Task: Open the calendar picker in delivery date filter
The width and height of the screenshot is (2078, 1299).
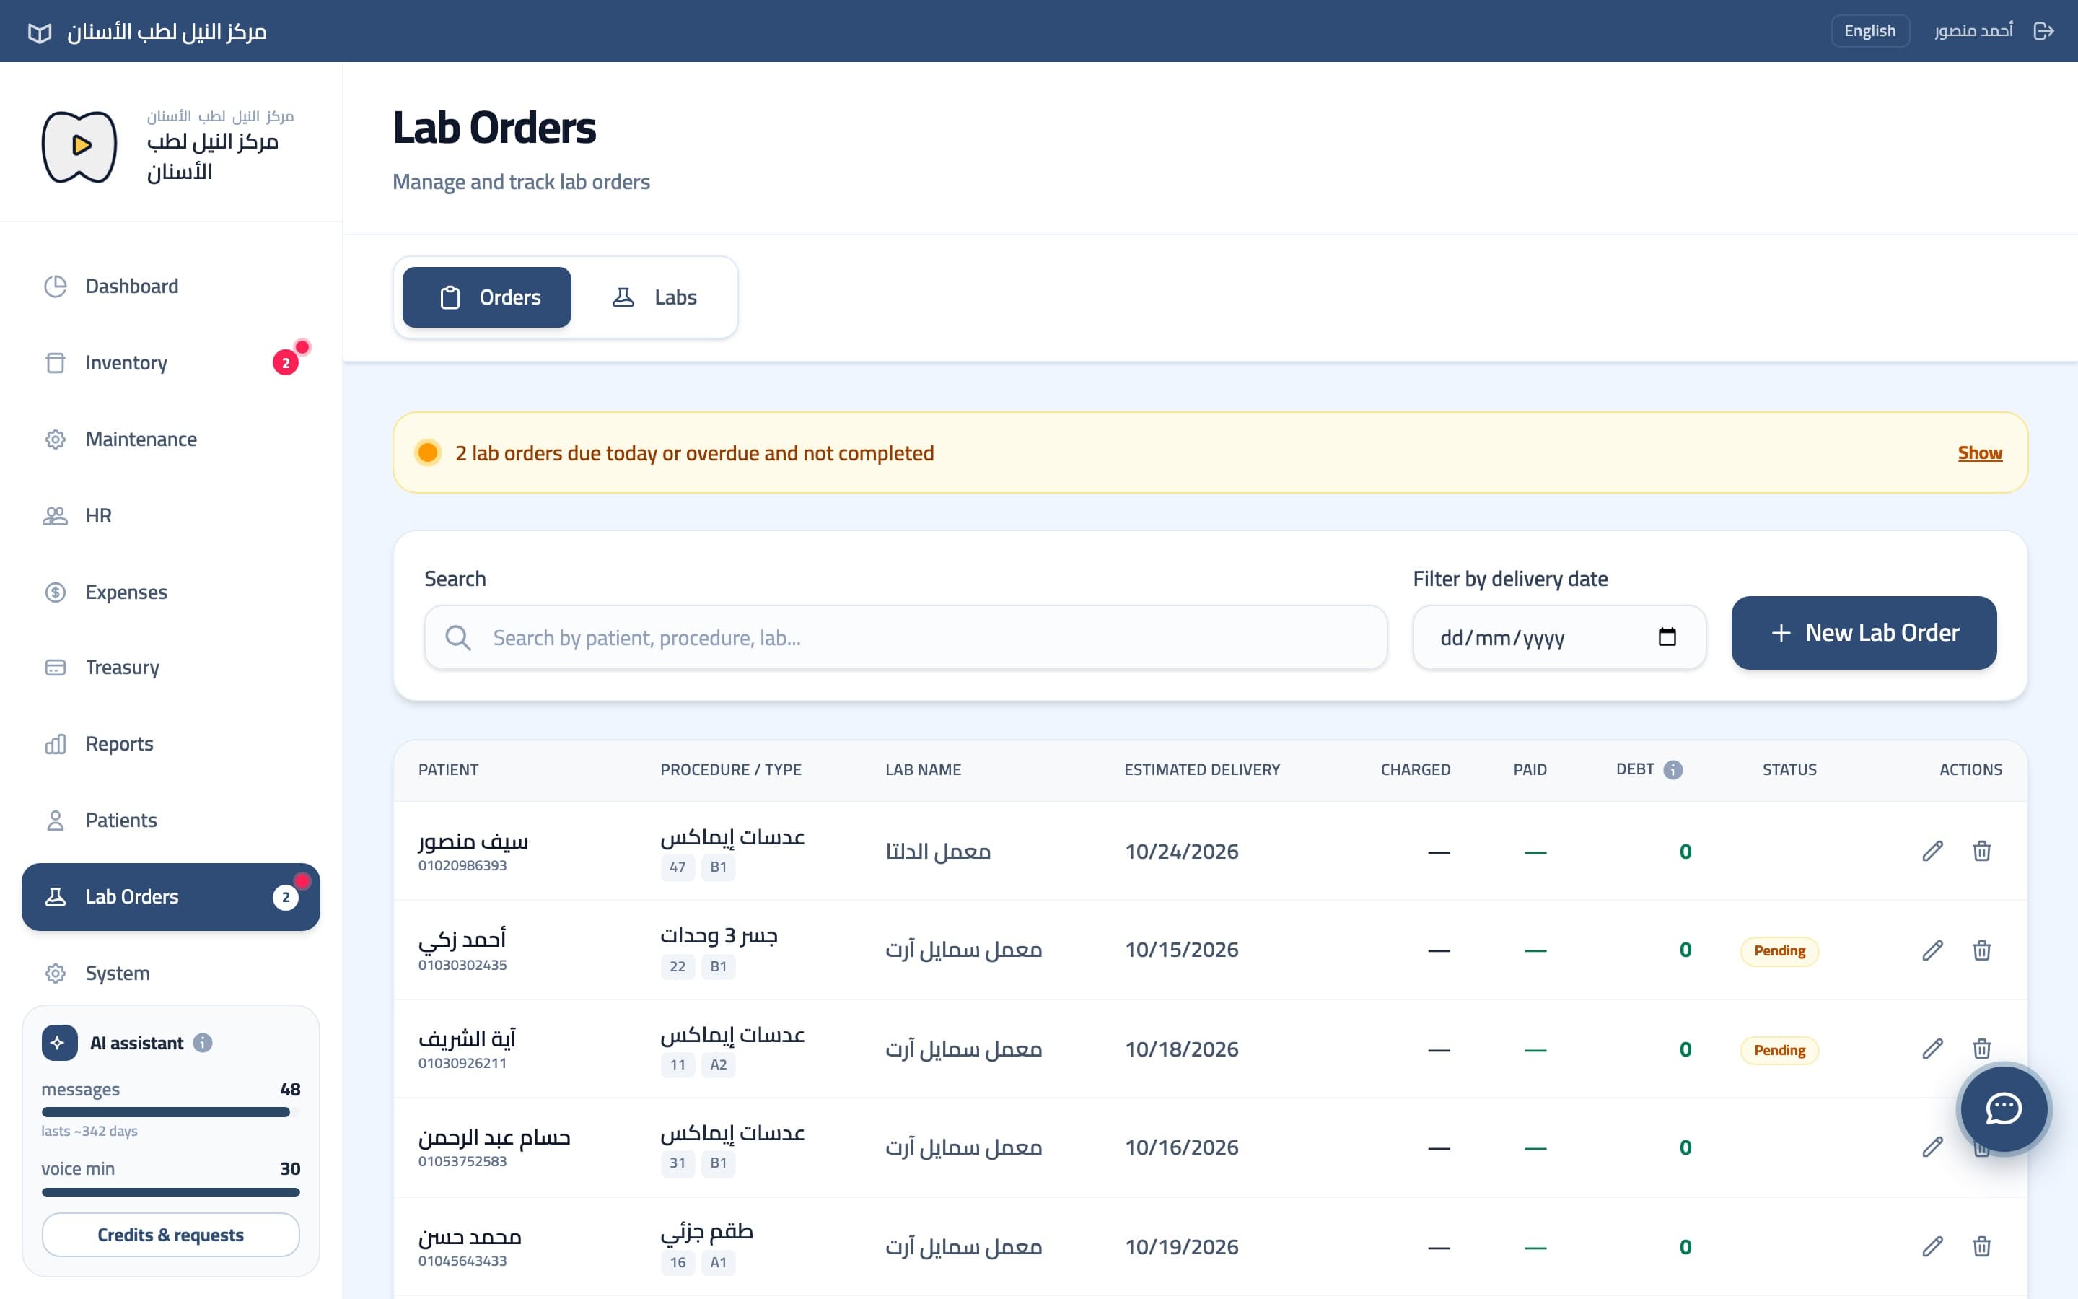Action: [1667, 637]
